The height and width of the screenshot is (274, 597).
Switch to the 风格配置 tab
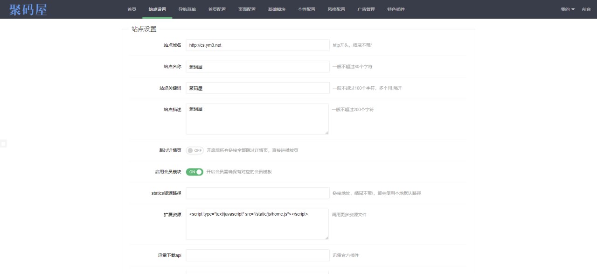[336, 9]
